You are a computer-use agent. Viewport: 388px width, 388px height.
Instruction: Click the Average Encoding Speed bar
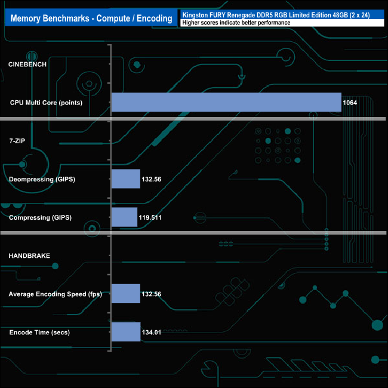pyautogui.click(x=126, y=294)
